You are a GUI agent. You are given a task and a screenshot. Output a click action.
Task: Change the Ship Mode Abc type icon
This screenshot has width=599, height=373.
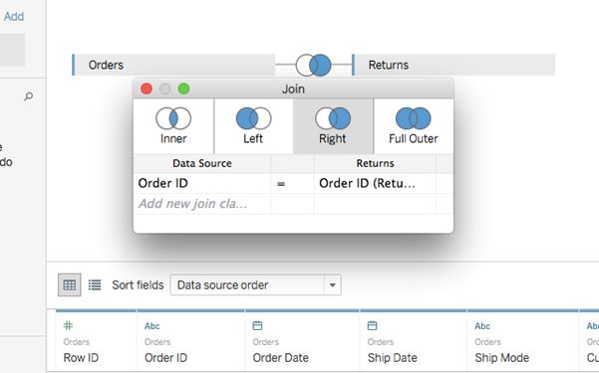[482, 326]
